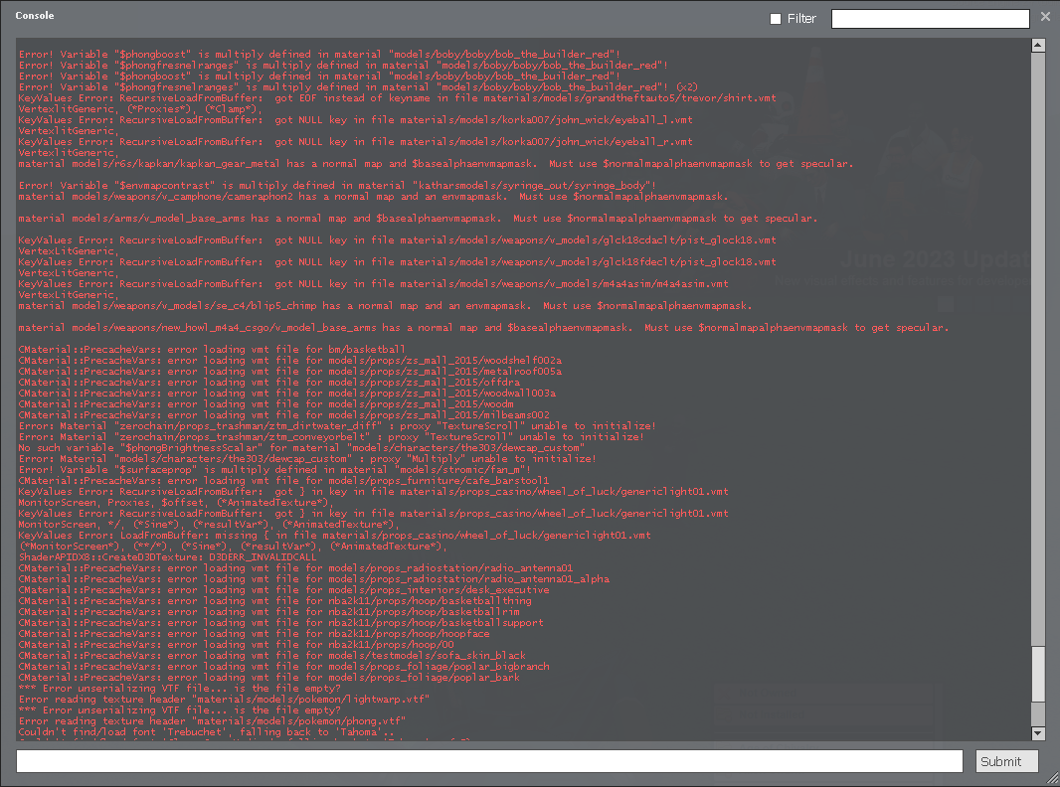1060x787 pixels.
Task: Select the kapkan_gear_metal normal map warning
Action: click(436, 164)
